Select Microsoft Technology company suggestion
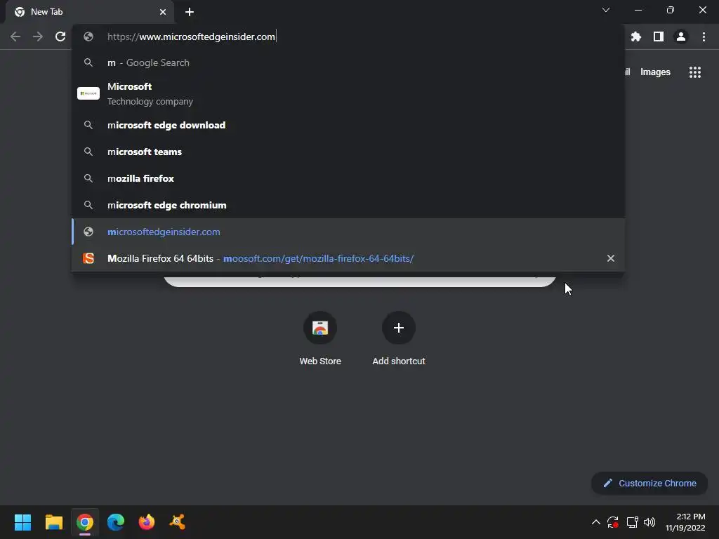 point(348,93)
